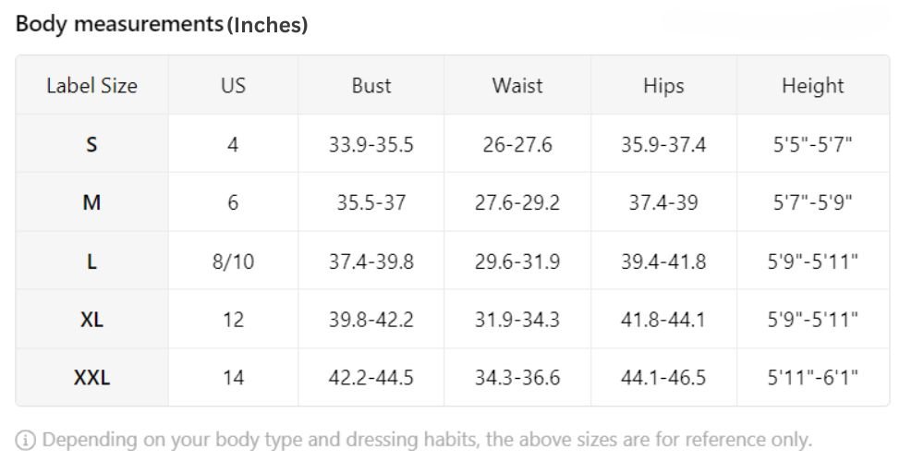Select the Label Size column header
Viewport: 924px width, 462px height.
pos(91,85)
